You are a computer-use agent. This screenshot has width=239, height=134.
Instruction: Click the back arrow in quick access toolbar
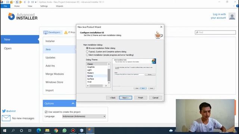25,2
